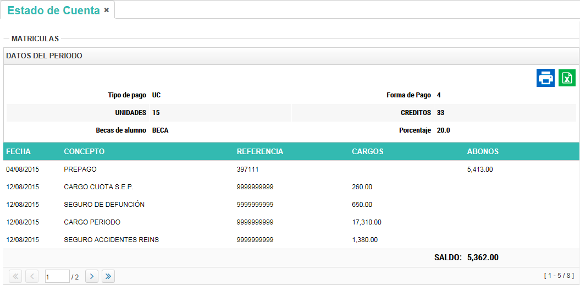The height and width of the screenshot is (285, 580).
Task: Go to first page of results
Action: tap(15, 276)
